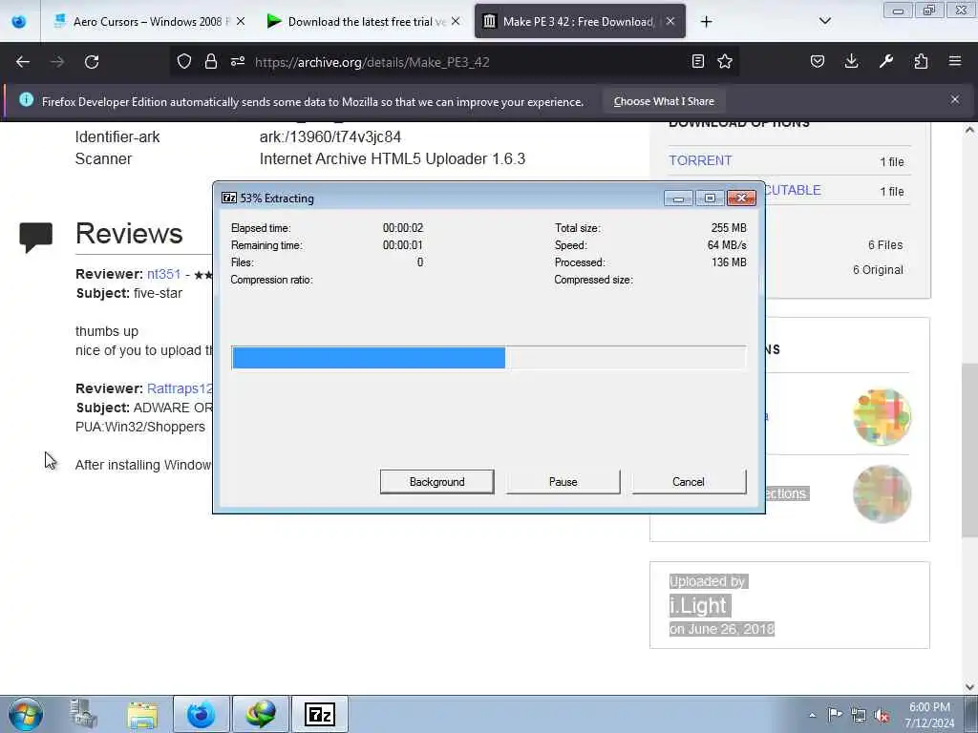
Task: Minimize the 7-Zip extracting dialog
Action: (679, 199)
